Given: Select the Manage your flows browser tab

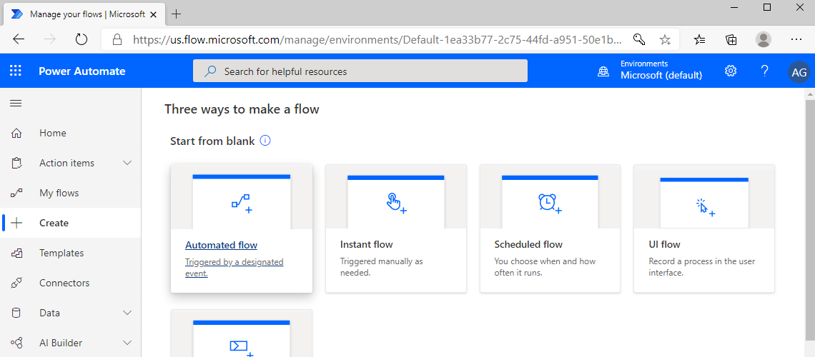Looking at the screenshot, I should click(x=85, y=14).
